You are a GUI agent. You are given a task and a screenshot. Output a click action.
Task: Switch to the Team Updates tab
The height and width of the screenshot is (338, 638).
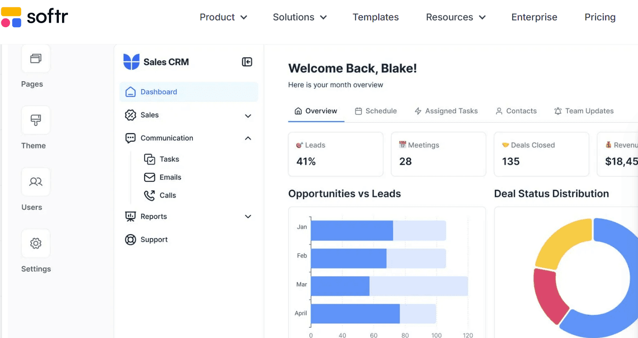584,111
